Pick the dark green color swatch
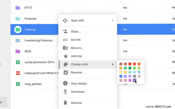 tap(130, 68)
